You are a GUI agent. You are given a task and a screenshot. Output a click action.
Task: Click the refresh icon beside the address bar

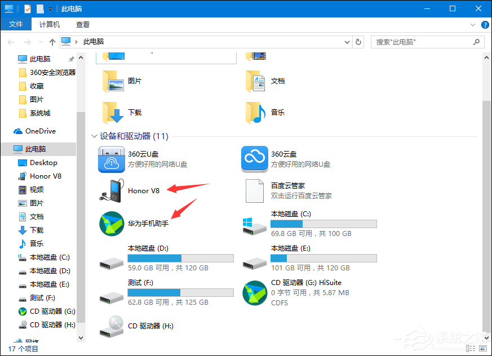(359, 42)
